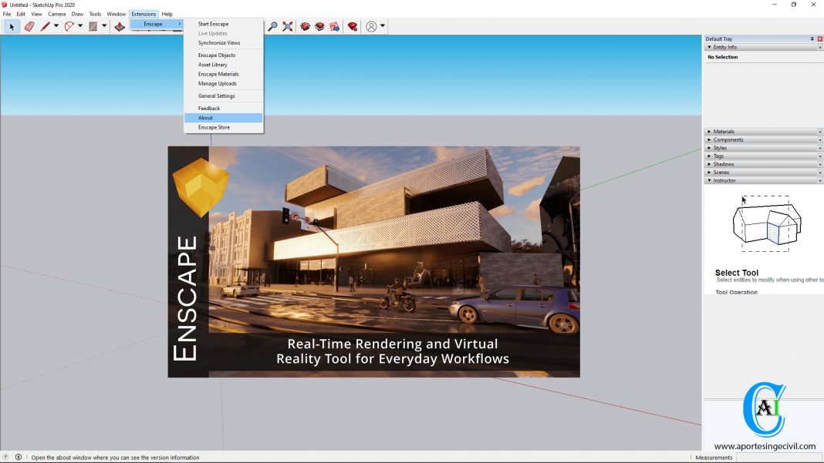Open the Camera menu
This screenshot has width=824, height=463.
56,13
